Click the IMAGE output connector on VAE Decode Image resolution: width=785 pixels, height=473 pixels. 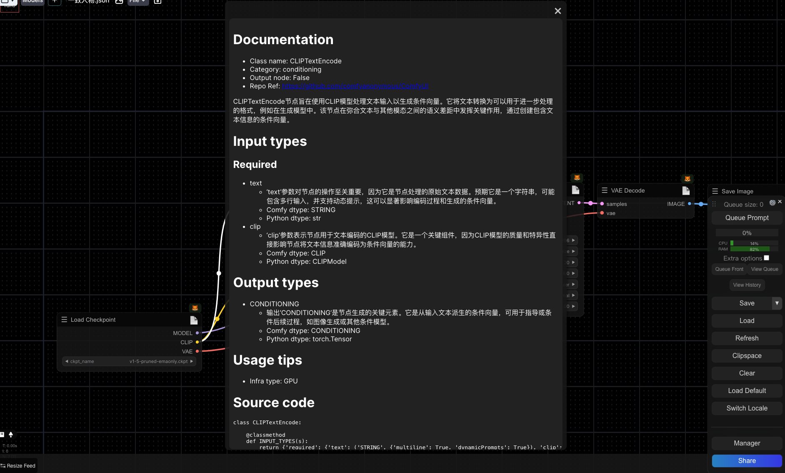690,204
